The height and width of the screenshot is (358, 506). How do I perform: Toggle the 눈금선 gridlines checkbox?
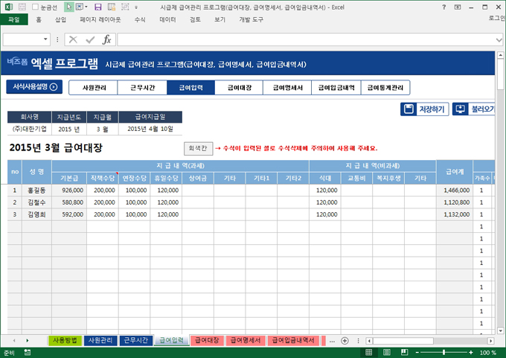pyautogui.click(x=36, y=7)
